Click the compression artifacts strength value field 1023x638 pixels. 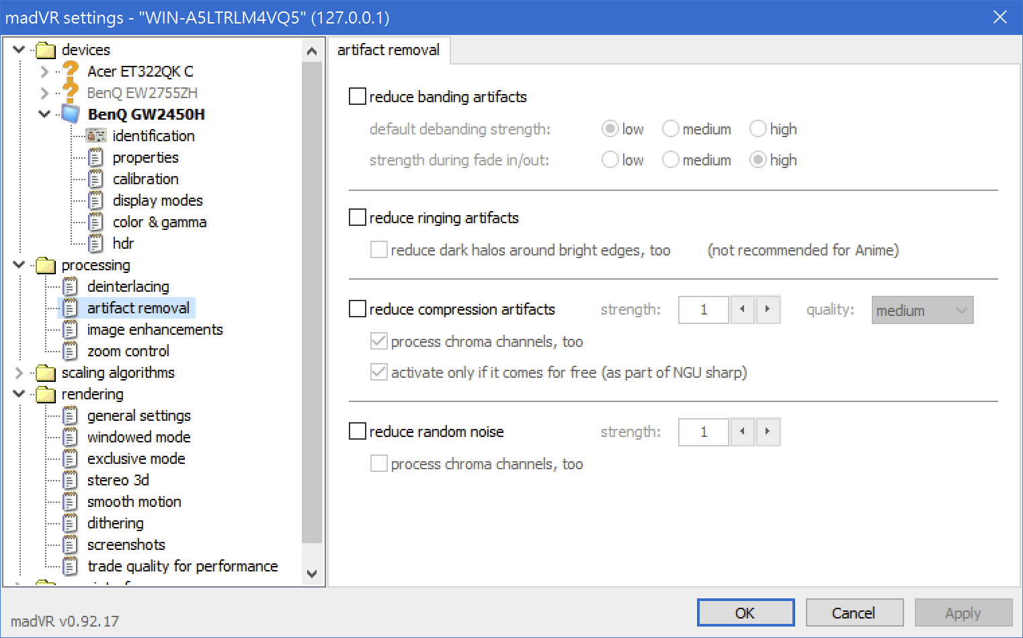point(704,309)
